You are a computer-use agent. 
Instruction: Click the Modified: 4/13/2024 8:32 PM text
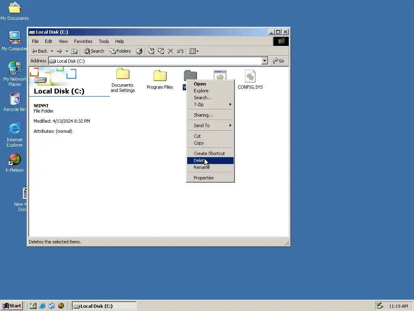click(62, 121)
